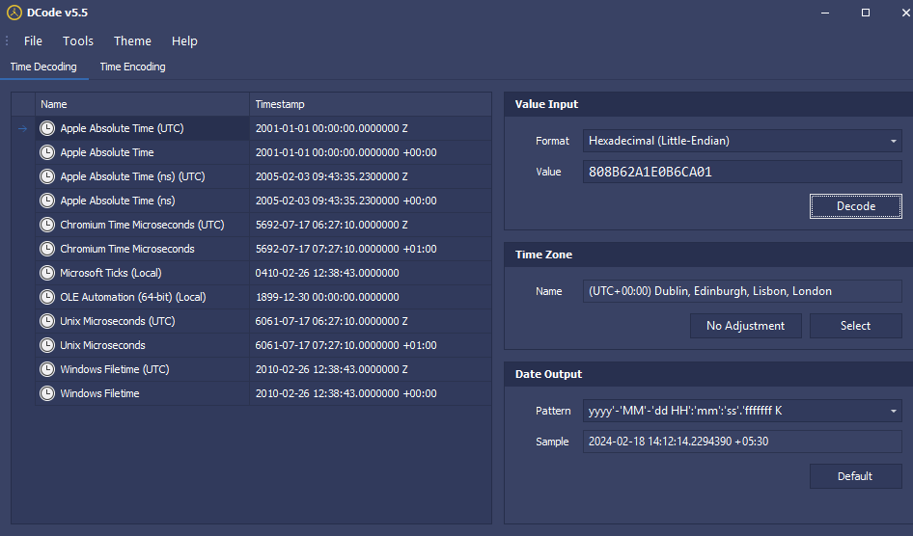Click the Value input field with hex string
Screen dimensions: 913x536
[741, 172]
